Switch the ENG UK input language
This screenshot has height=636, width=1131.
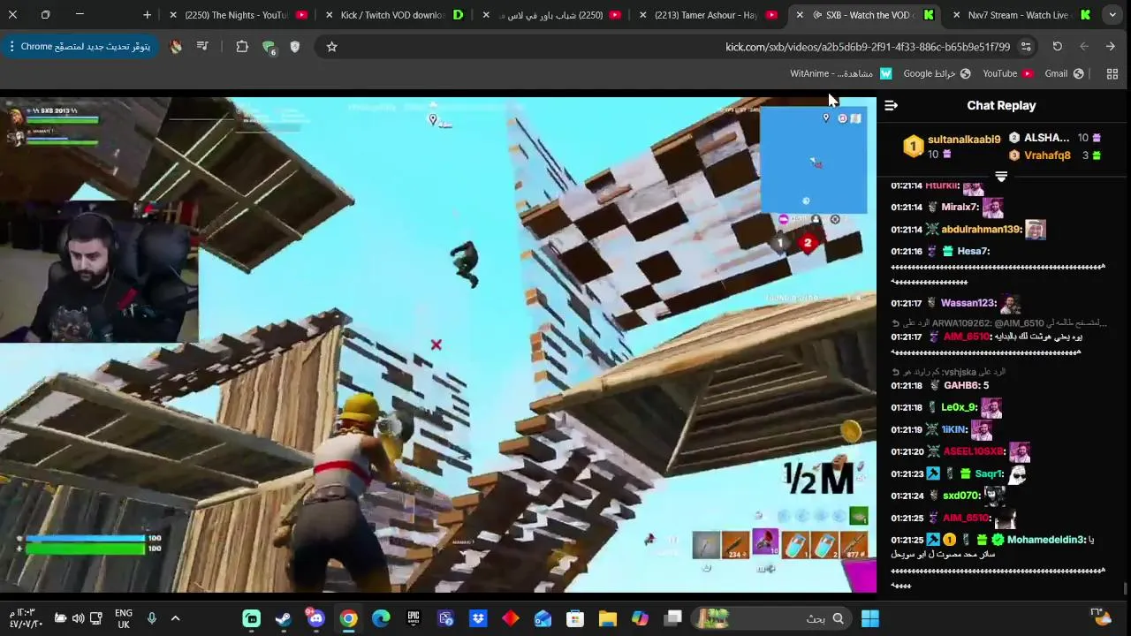(124, 618)
